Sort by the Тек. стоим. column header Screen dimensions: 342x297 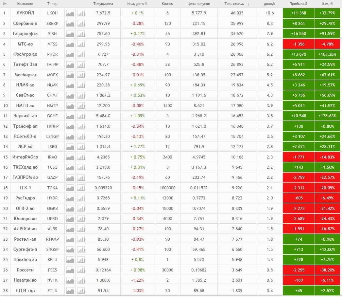click(234, 4)
